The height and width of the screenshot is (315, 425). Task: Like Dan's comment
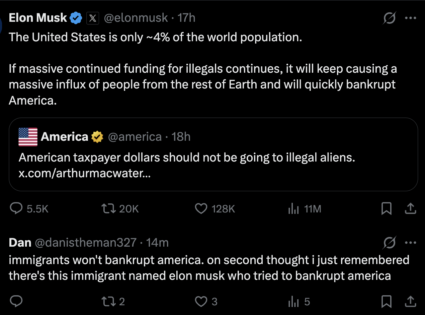coord(201,302)
